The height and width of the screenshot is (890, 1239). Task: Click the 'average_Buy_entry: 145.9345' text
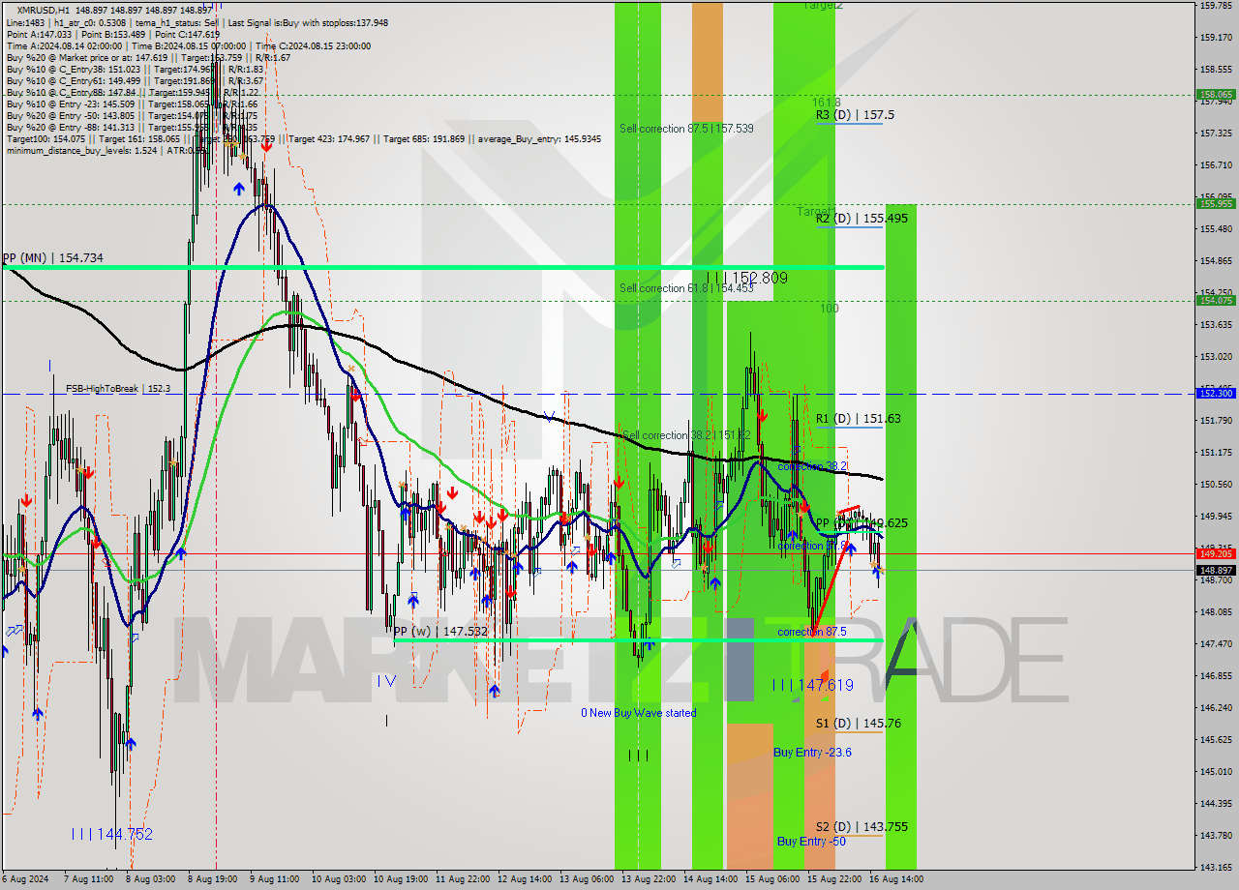point(537,138)
